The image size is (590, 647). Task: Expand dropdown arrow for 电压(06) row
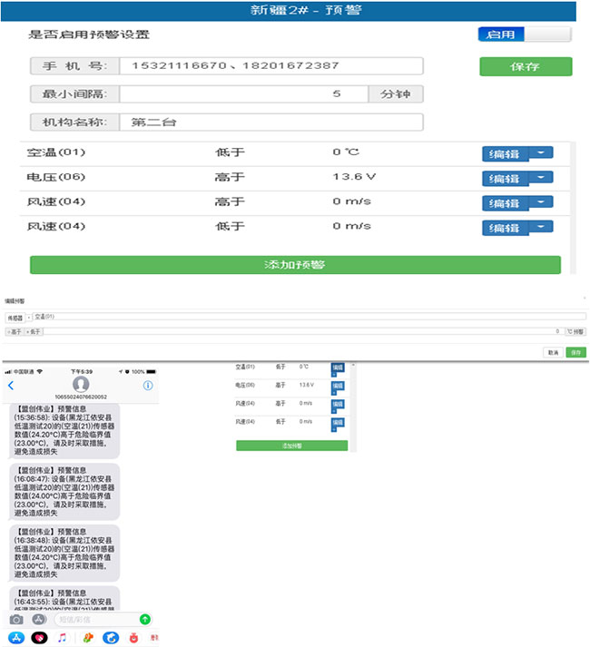pyautogui.click(x=540, y=178)
